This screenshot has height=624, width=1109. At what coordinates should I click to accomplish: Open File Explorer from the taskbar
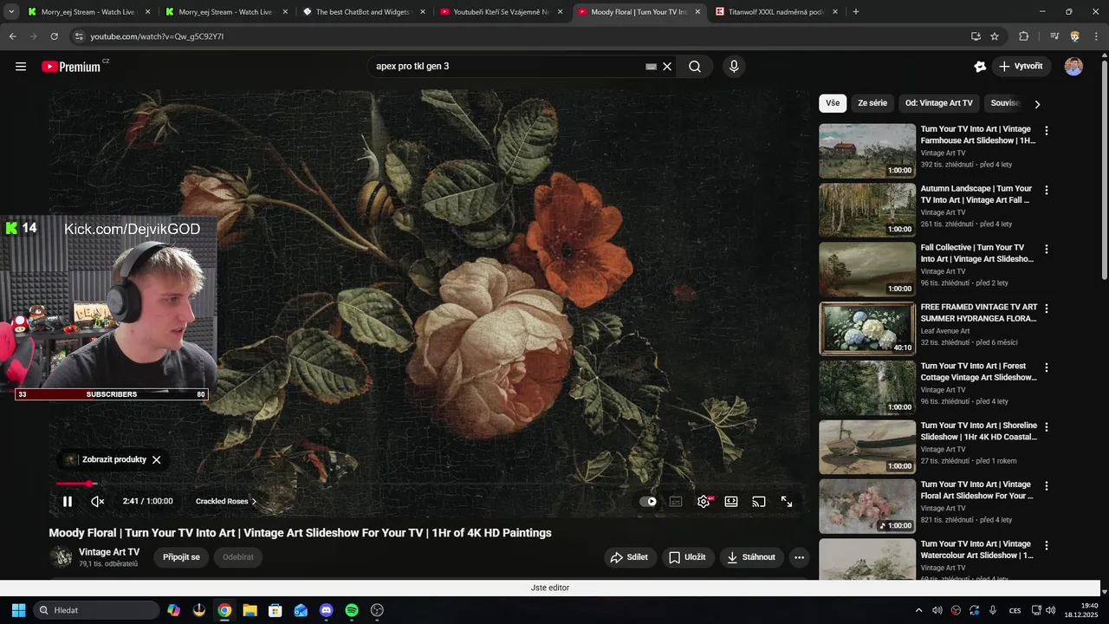pyautogui.click(x=250, y=610)
